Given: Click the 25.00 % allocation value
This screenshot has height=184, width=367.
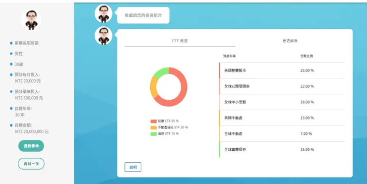Looking at the screenshot, I should (307, 70).
